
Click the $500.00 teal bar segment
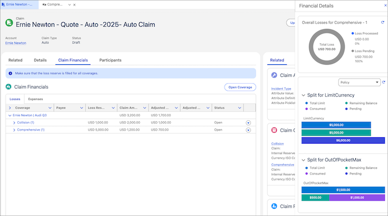315,198
